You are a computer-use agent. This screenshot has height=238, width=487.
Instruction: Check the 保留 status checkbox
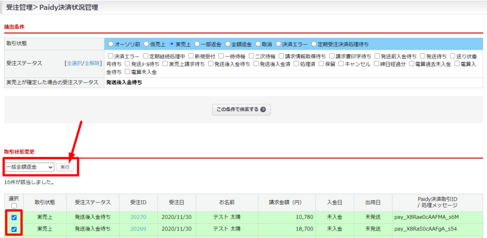click(321, 64)
